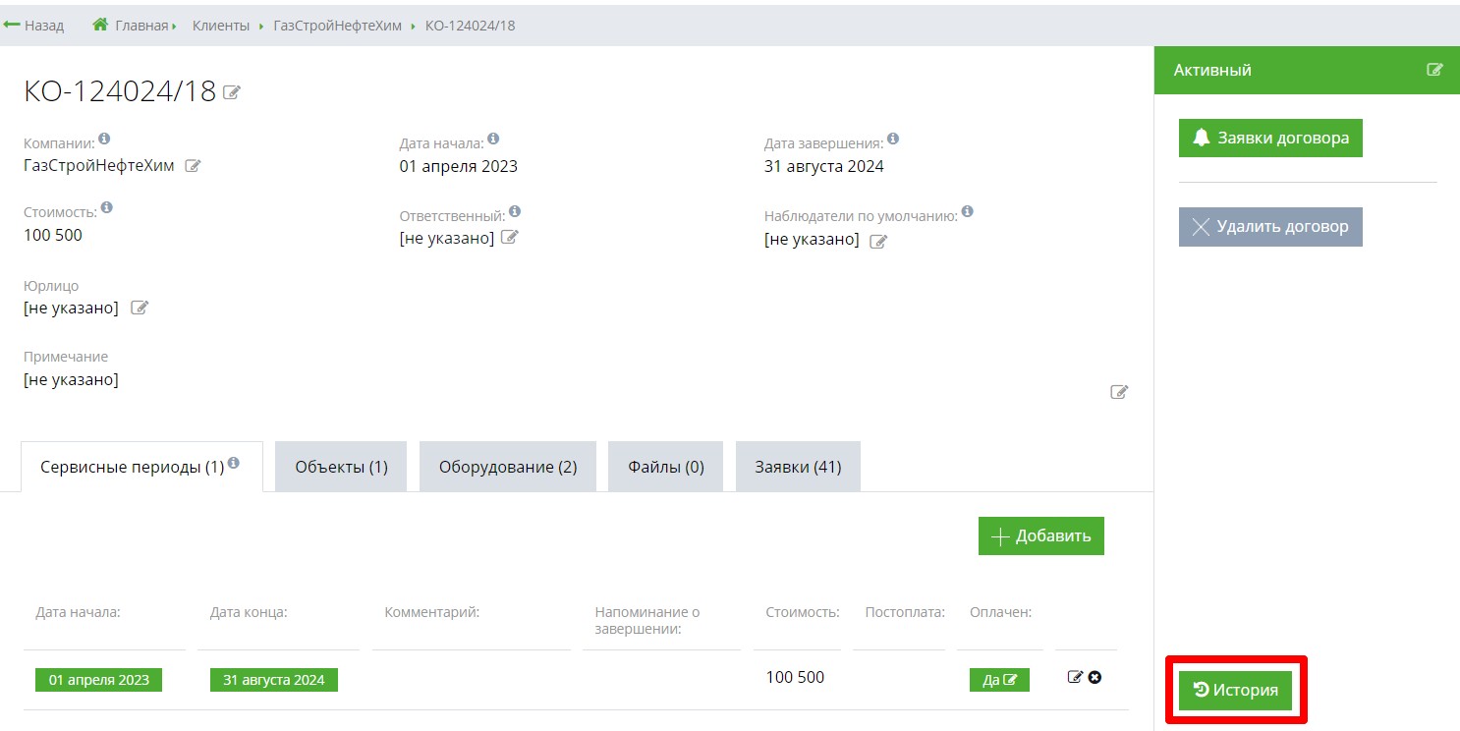
Task: Click cost value '100 500' in table row
Action: (x=795, y=677)
